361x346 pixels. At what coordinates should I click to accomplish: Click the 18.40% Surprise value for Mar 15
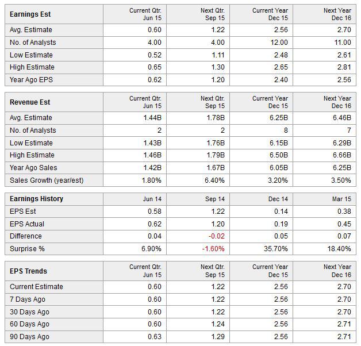339,249
